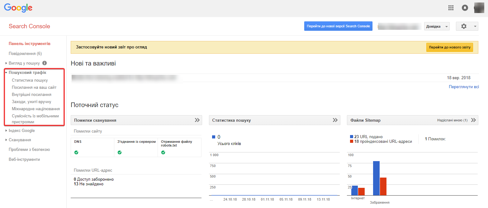The width and height of the screenshot is (488, 208).
Task: Click the green checkmark under DNS
Action: pyautogui.click(x=76, y=152)
